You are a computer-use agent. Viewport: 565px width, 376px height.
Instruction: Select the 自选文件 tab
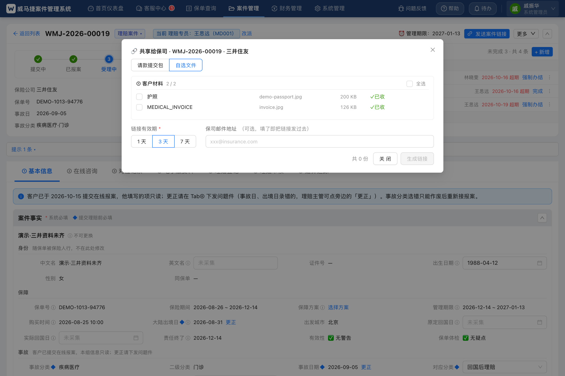pyautogui.click(x=186, y=65)
